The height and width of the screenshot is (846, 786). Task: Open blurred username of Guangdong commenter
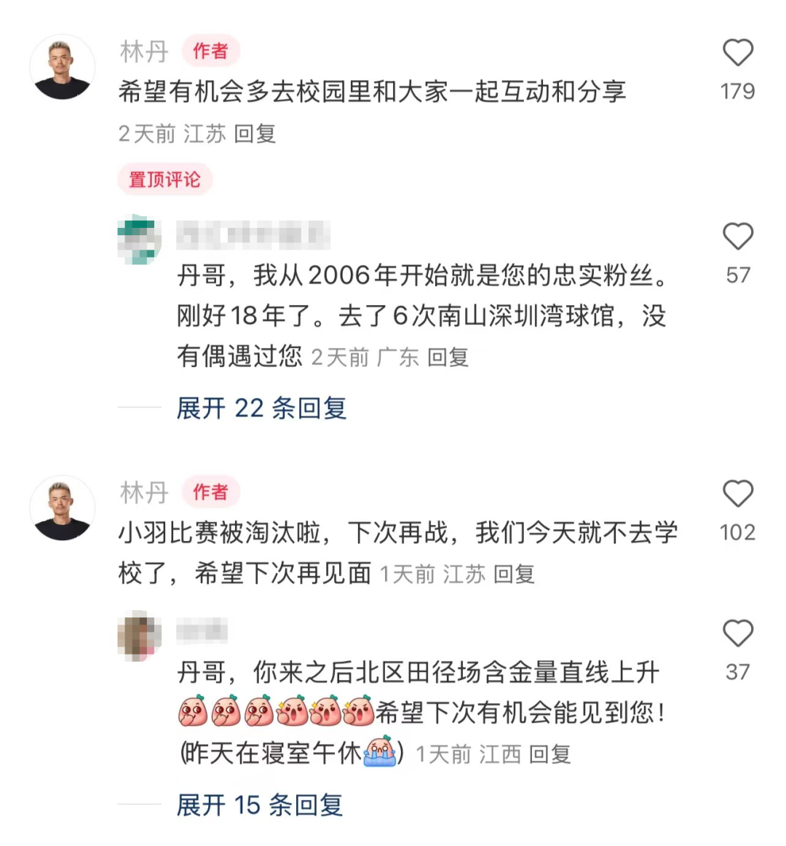click(253, 234)
